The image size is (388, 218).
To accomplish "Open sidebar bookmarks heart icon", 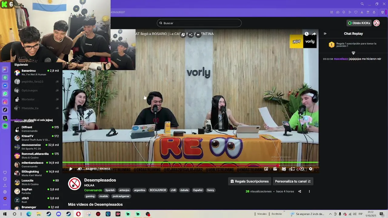I will tap(5, 172).
